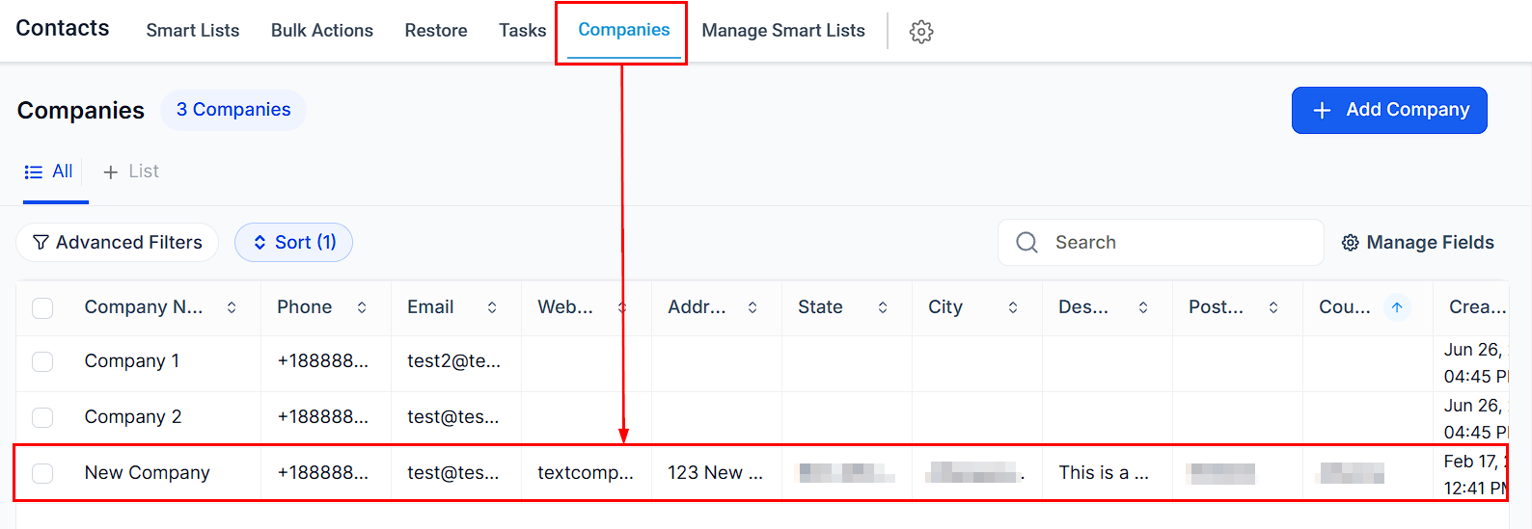Switch to the Smart Lists tab

tap(193, 31)
